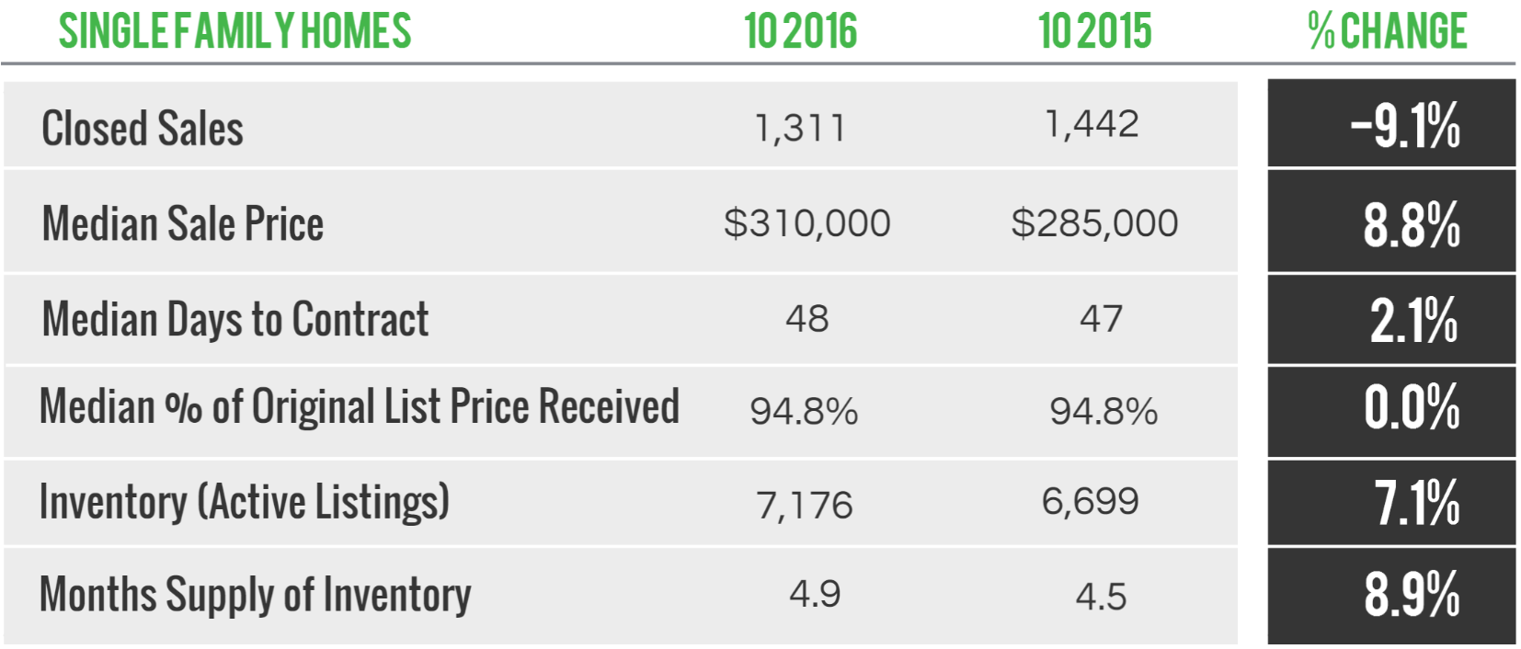Click the 8.9% change cell
The width and height of the screenshot is (1521, 649).
tap(1391, 596)
